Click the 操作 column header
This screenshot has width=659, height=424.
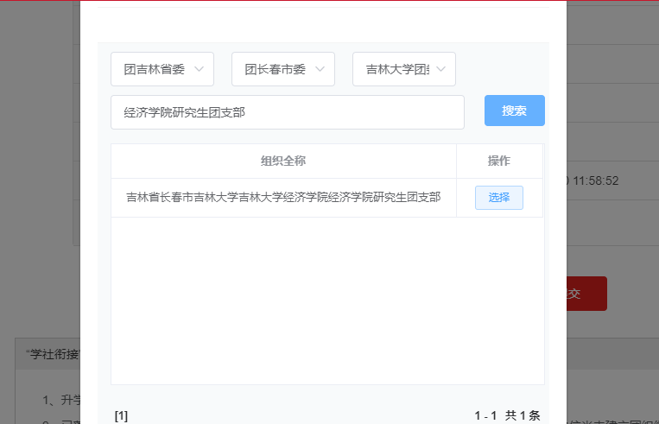[x=499, y=161]
